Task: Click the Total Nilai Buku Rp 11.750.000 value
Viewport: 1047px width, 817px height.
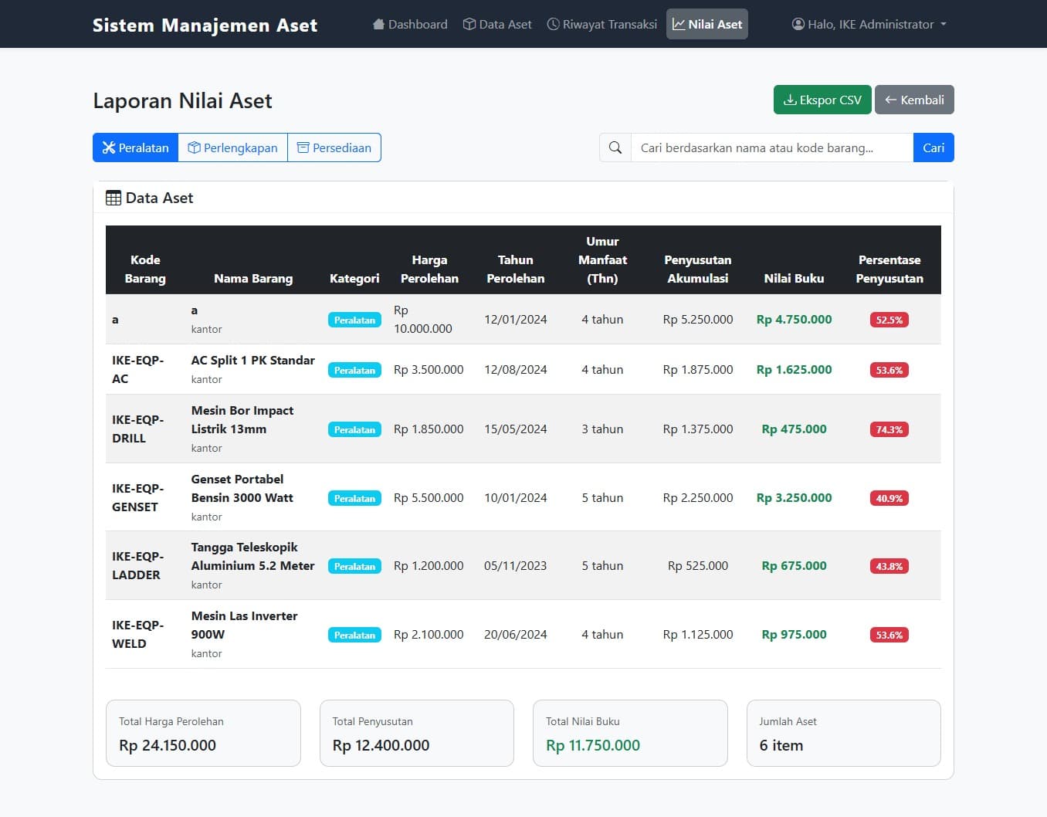Action: point(593,745)
